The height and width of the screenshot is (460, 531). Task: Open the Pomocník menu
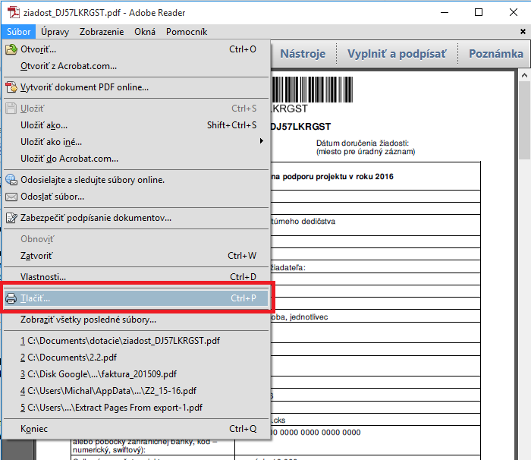click(x=187, y=32)
